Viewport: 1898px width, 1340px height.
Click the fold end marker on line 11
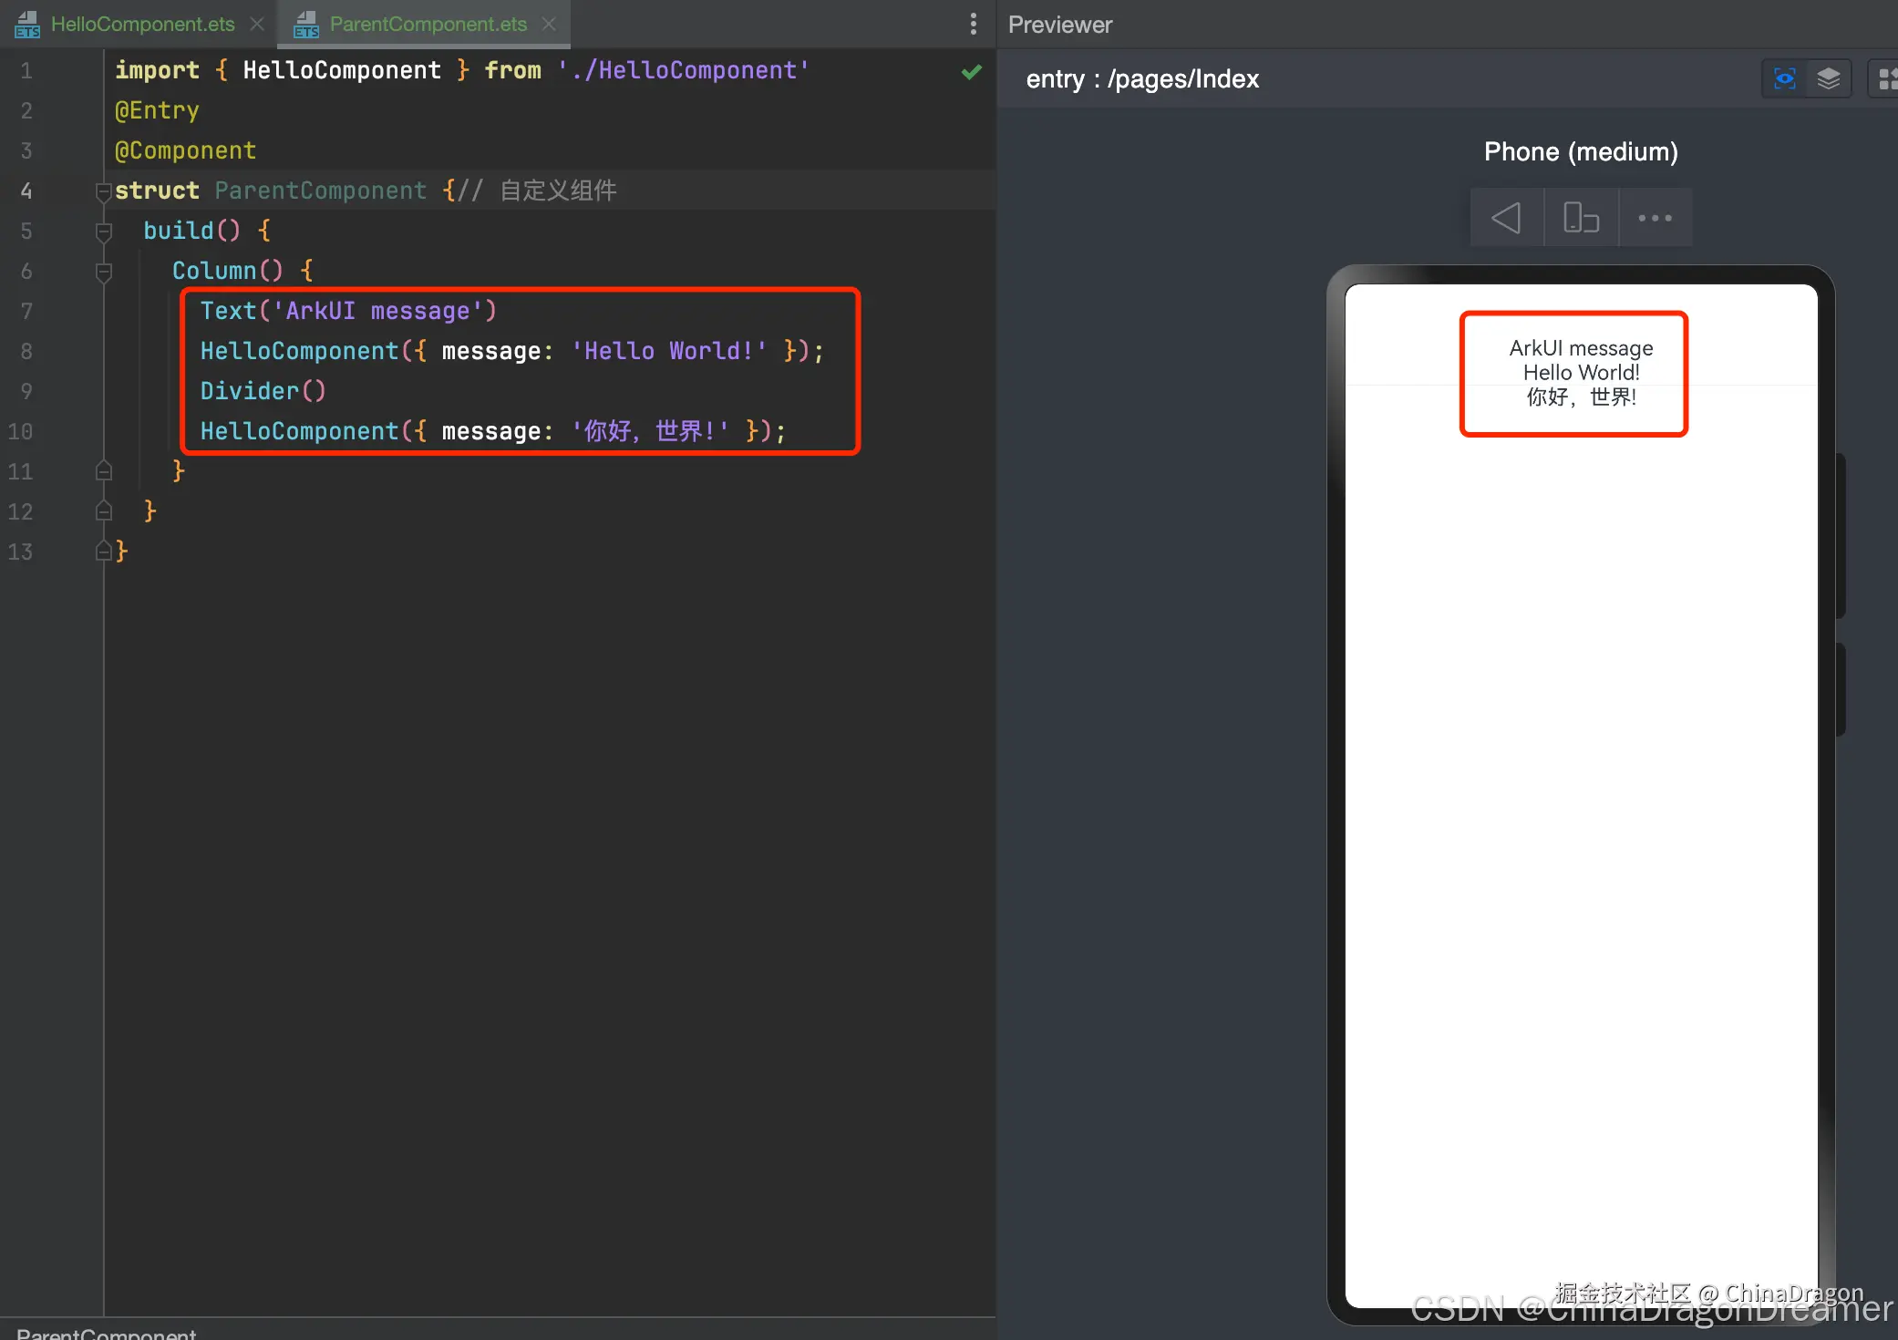[x=104, y=471]
